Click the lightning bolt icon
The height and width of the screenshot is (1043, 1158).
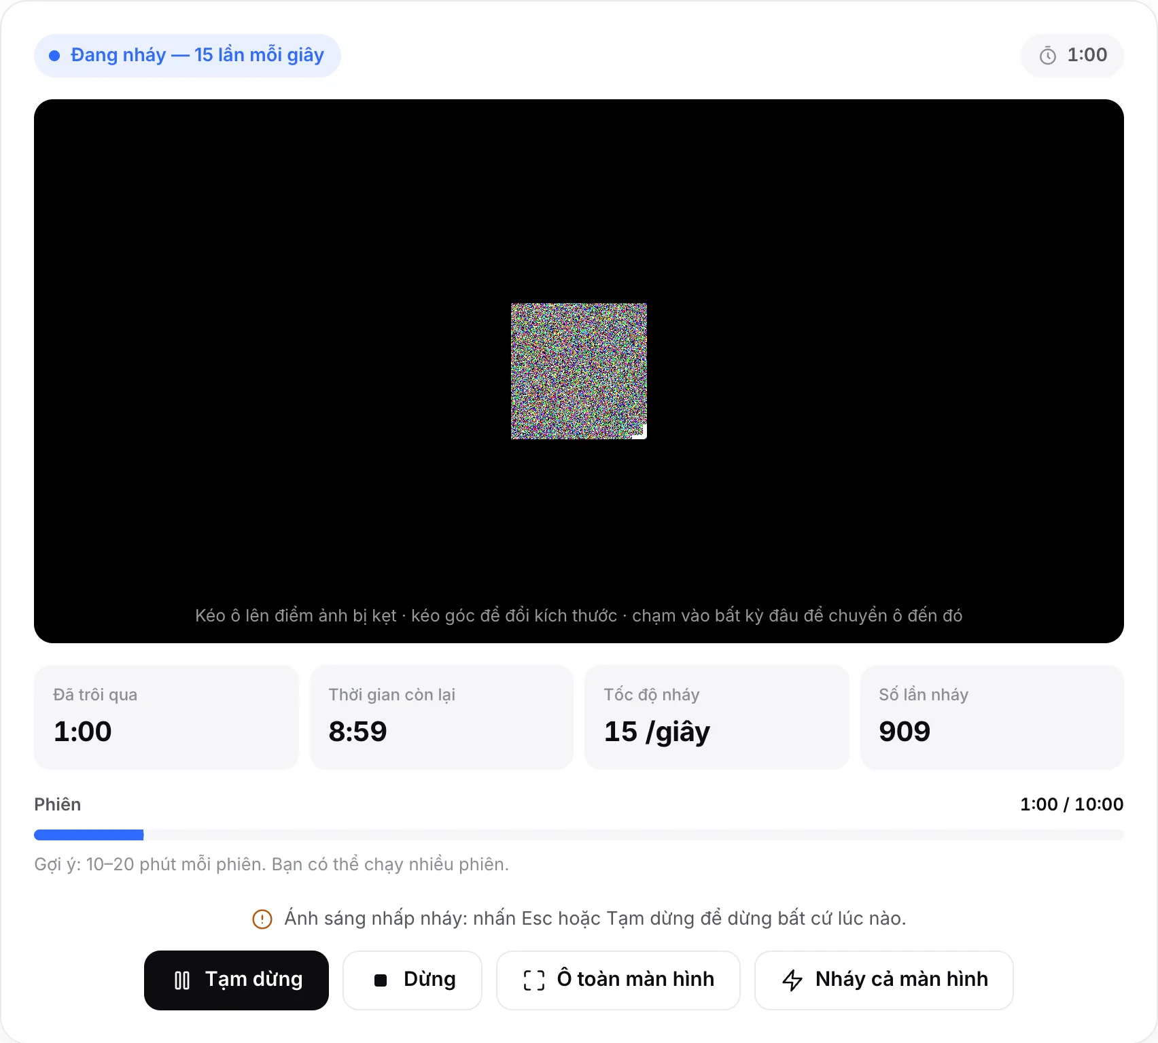792,980
